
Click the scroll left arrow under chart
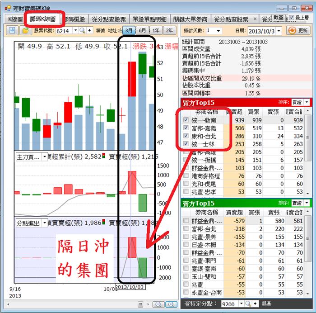click(8, 304)
